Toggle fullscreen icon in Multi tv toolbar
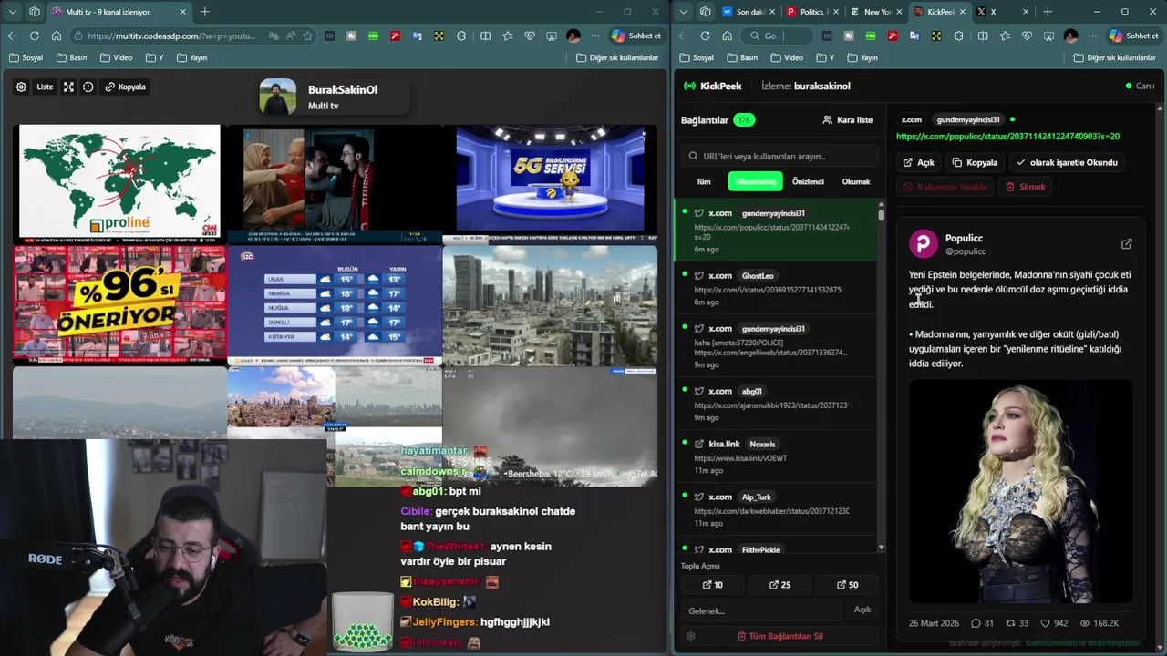 coord(68,87)
